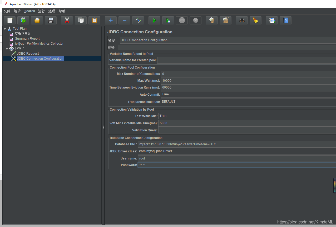Open the 帮助 menu

[62, 11]
